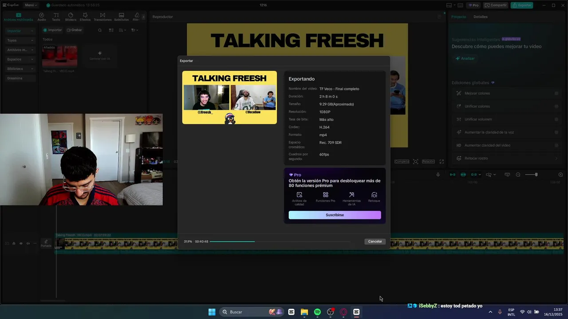Open the Stickers panel
Screen dimensions: 568x319
[71, 17]
